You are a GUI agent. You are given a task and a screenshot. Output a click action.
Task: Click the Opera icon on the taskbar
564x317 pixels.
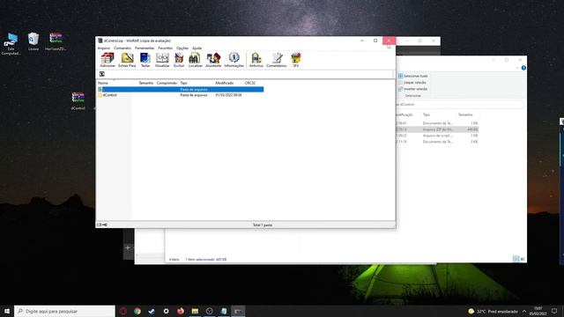(123, 311)
